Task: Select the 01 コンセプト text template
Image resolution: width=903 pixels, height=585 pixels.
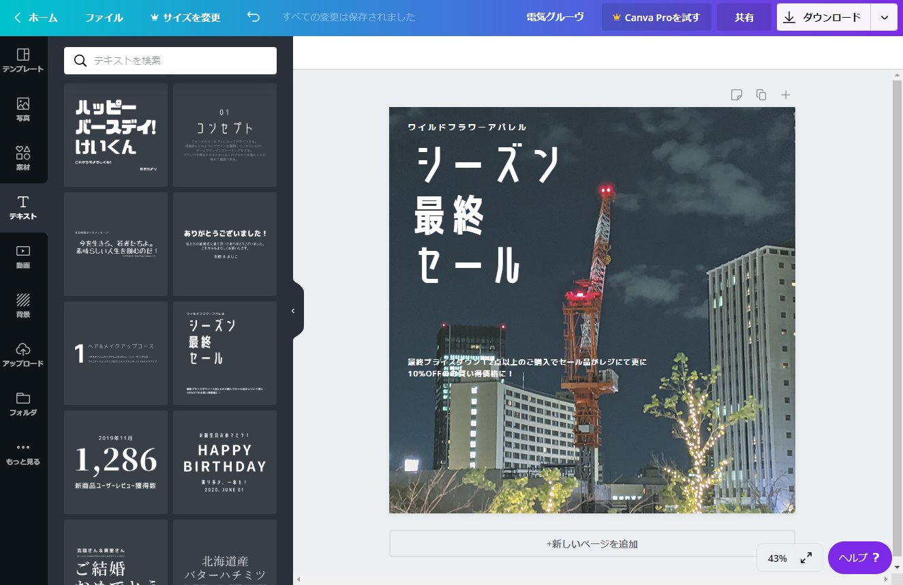Action: [x=225, y=135]
